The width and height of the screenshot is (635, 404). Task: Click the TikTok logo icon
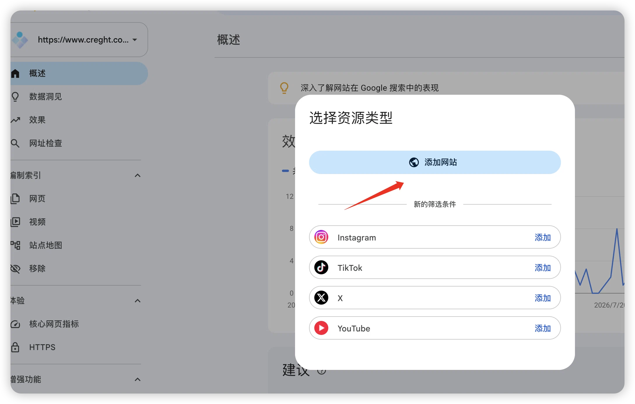click(x=321, y=268)
